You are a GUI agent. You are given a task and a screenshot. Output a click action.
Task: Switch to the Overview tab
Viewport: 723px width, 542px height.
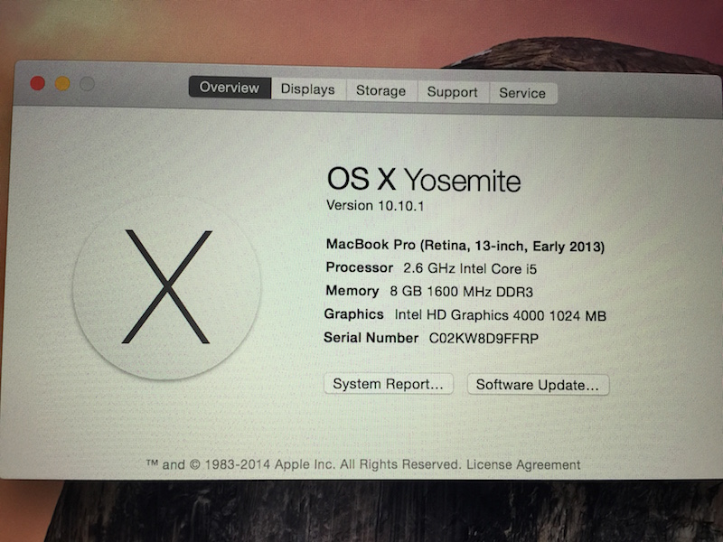pyautogui.click(x=230, y=87)
